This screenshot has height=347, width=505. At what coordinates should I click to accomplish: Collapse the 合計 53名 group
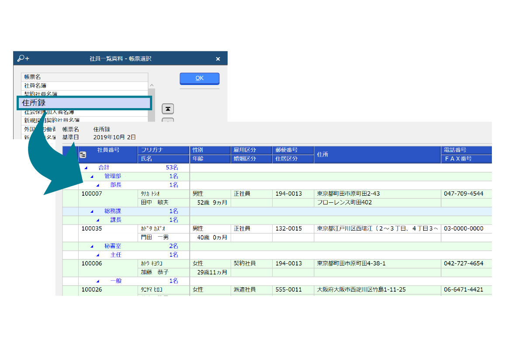(x=86, y=168)
